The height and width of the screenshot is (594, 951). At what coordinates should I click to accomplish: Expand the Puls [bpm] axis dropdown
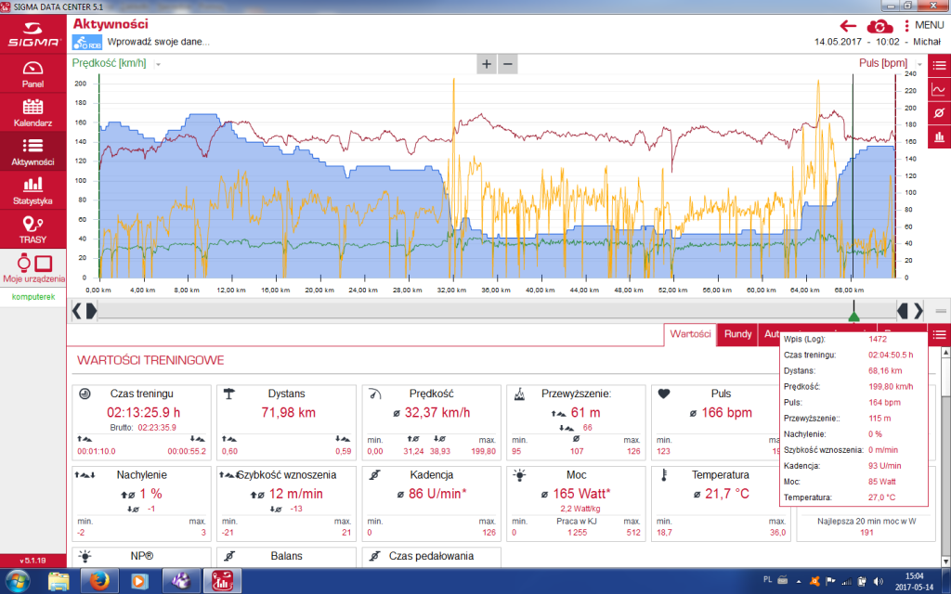[x=915, y=64]
